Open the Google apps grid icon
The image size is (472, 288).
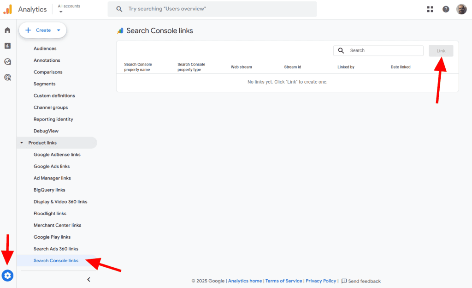click(430, 9)
